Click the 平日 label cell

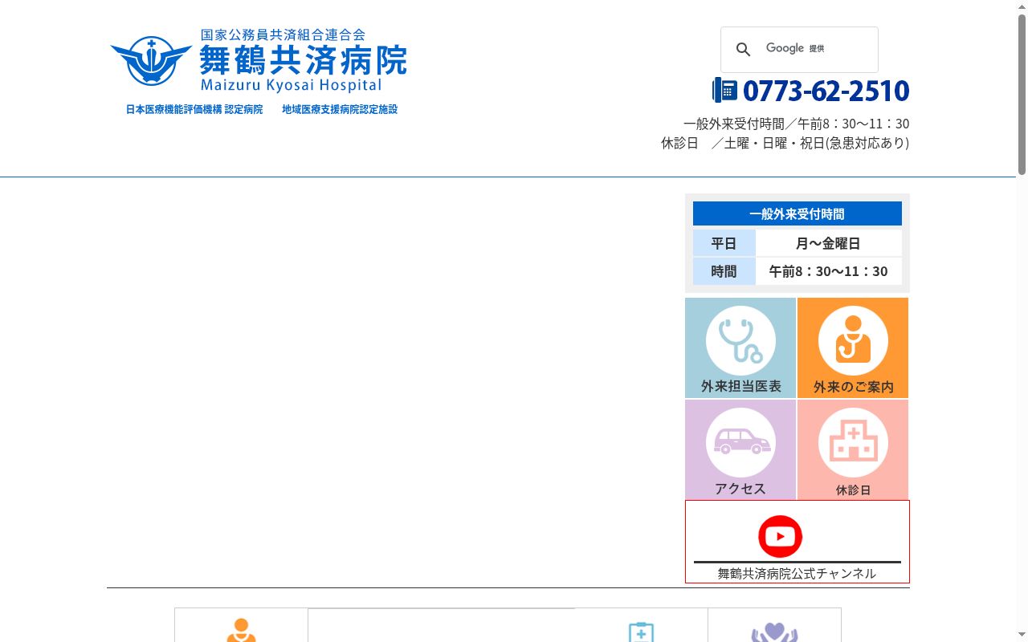724,243
